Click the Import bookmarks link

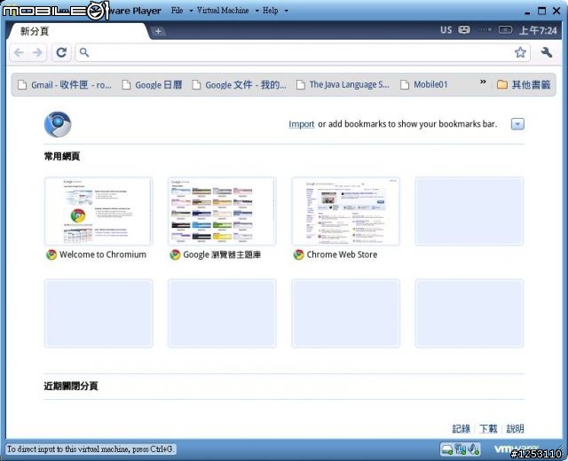pos(302,124)
